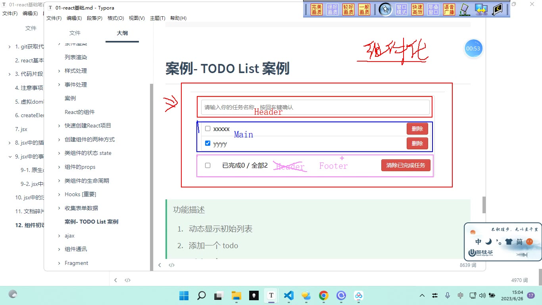
Task: Expand ajax outline item
Action: [x=60, y=236]
